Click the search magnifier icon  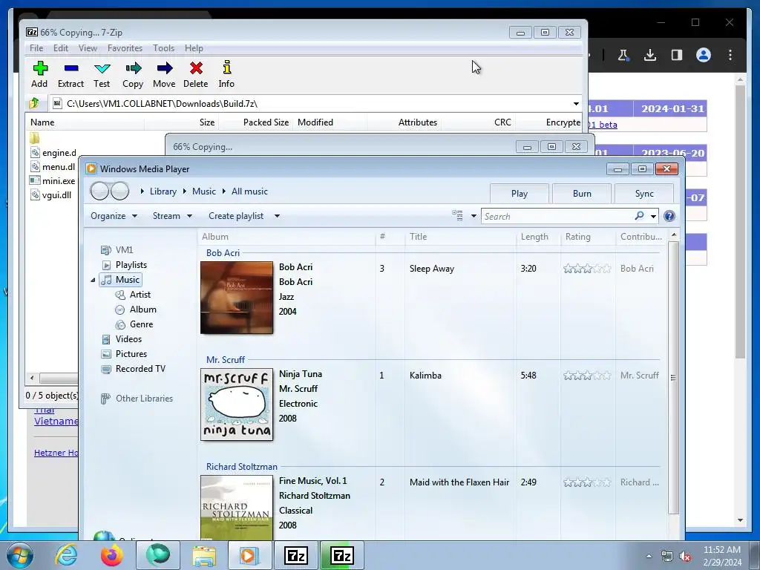pos(640,216)
